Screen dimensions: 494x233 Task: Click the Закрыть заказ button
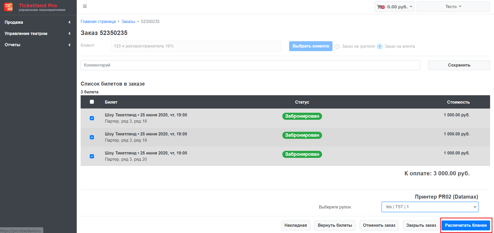click(x=421, y=225)
